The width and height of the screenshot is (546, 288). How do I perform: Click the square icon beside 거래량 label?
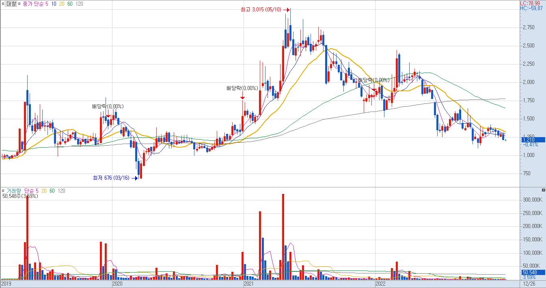3,191
